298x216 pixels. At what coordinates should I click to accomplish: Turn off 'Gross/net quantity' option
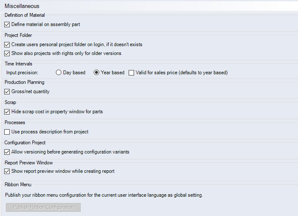[7, 91]
